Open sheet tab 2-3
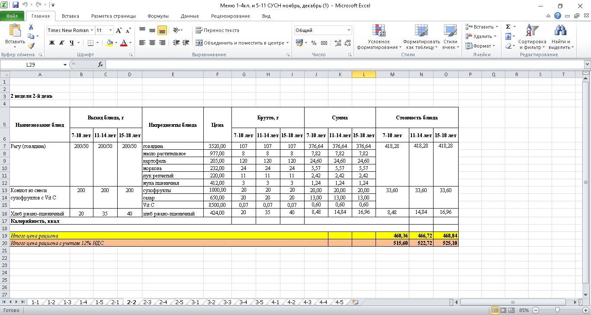The width and height of the screenshot is (591, 315). pyautogui.click(x=147, y=302)
